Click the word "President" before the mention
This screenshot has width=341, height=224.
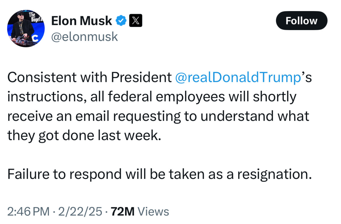[x=141, y=77]
